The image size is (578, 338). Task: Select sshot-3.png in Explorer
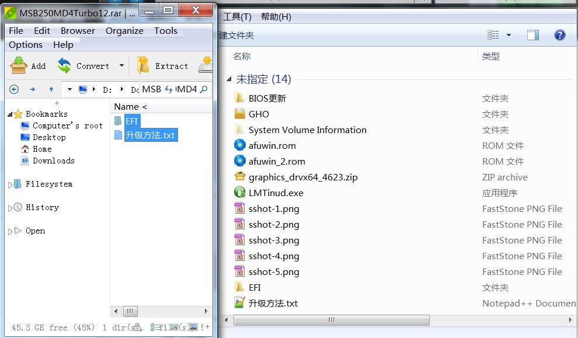274,241
